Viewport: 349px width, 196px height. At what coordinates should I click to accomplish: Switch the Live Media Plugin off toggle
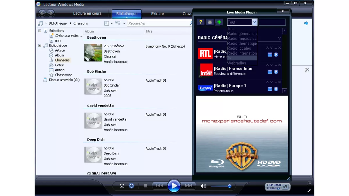coord(285,187)
